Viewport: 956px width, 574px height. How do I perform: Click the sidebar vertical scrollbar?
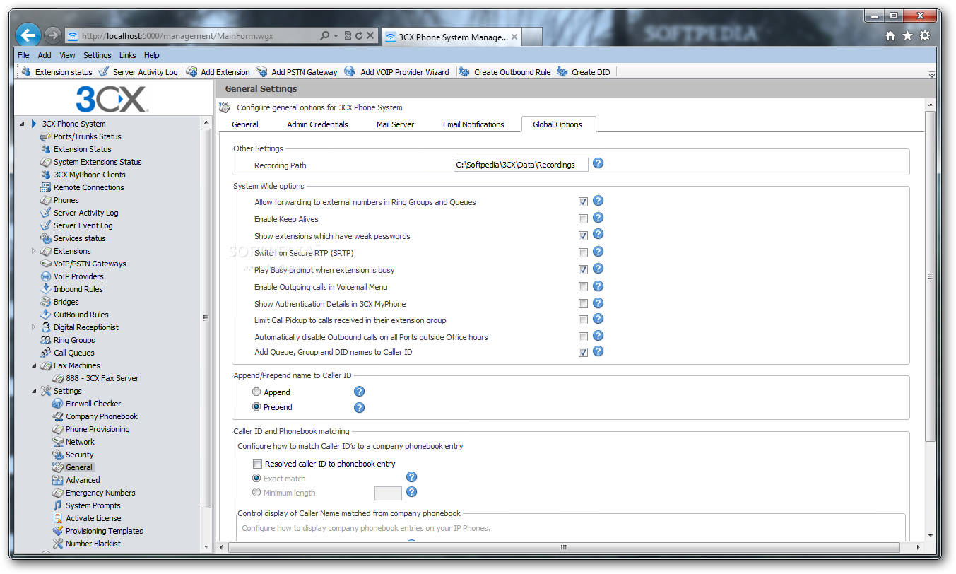click(206, 318)
